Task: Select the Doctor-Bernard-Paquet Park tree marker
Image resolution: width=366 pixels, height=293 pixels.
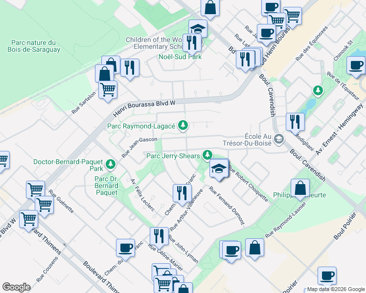Action: [111, 164]
